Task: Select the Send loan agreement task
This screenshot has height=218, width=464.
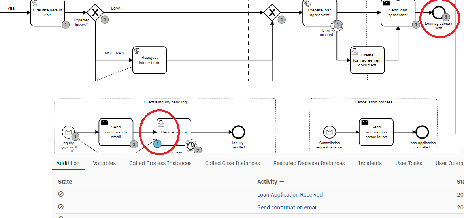Action: (398, 12)
